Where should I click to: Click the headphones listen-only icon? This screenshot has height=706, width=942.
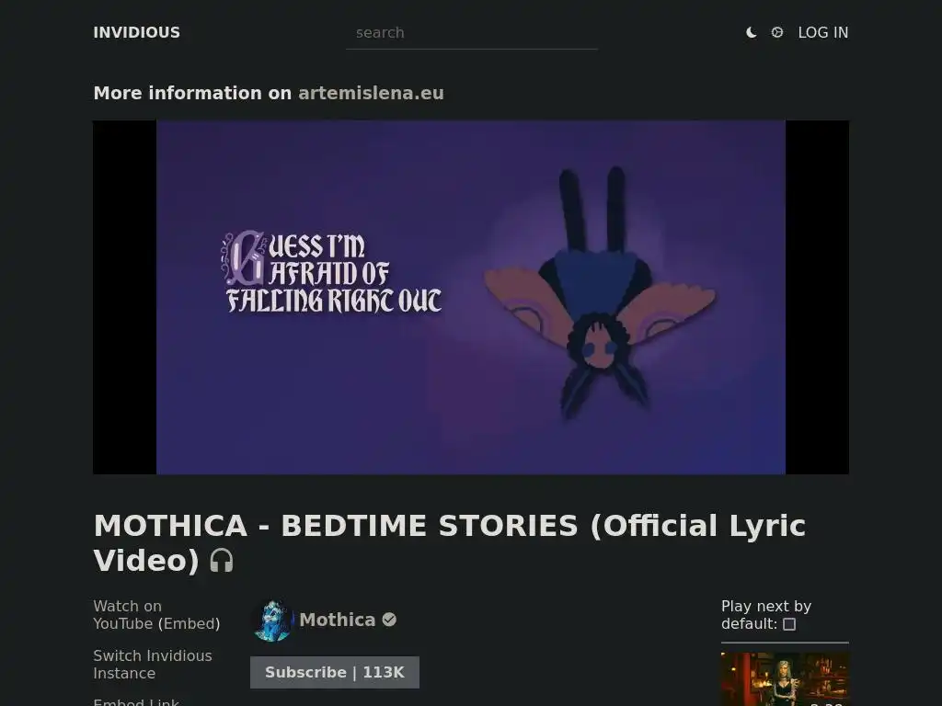coord(221,561)
